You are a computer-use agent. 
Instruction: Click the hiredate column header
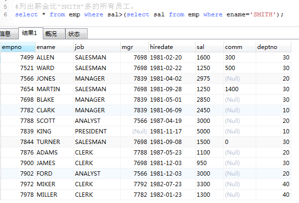click(x=172, y=47)
